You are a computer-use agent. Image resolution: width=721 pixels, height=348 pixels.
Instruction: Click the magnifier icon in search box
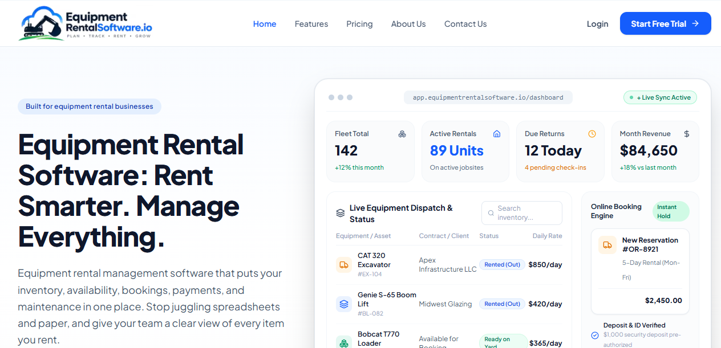(491, 214)
